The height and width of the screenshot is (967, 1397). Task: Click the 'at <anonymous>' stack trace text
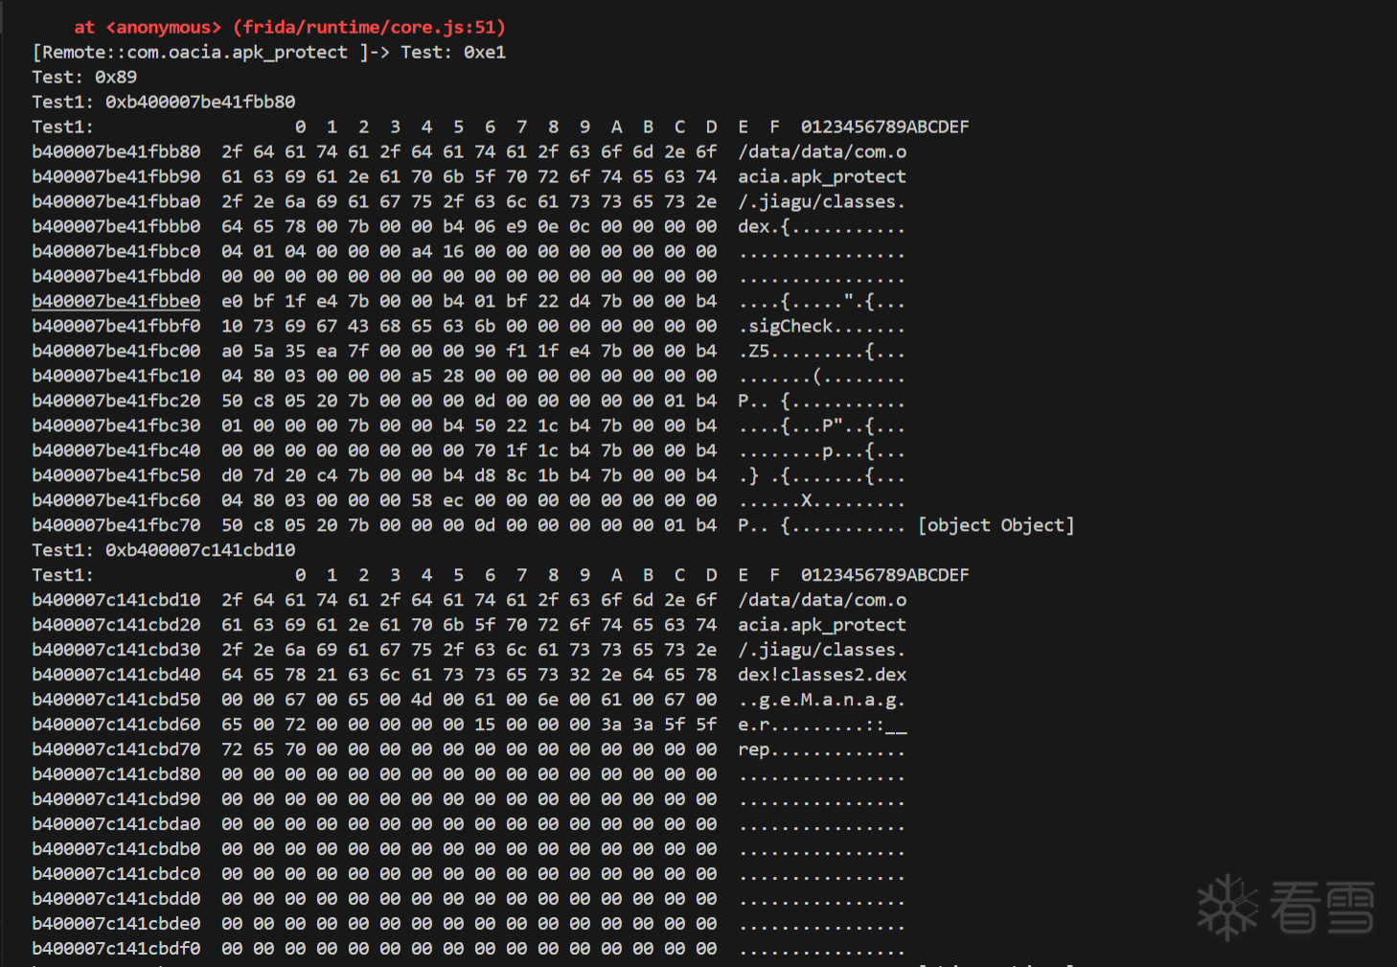[x=148, y=28]
